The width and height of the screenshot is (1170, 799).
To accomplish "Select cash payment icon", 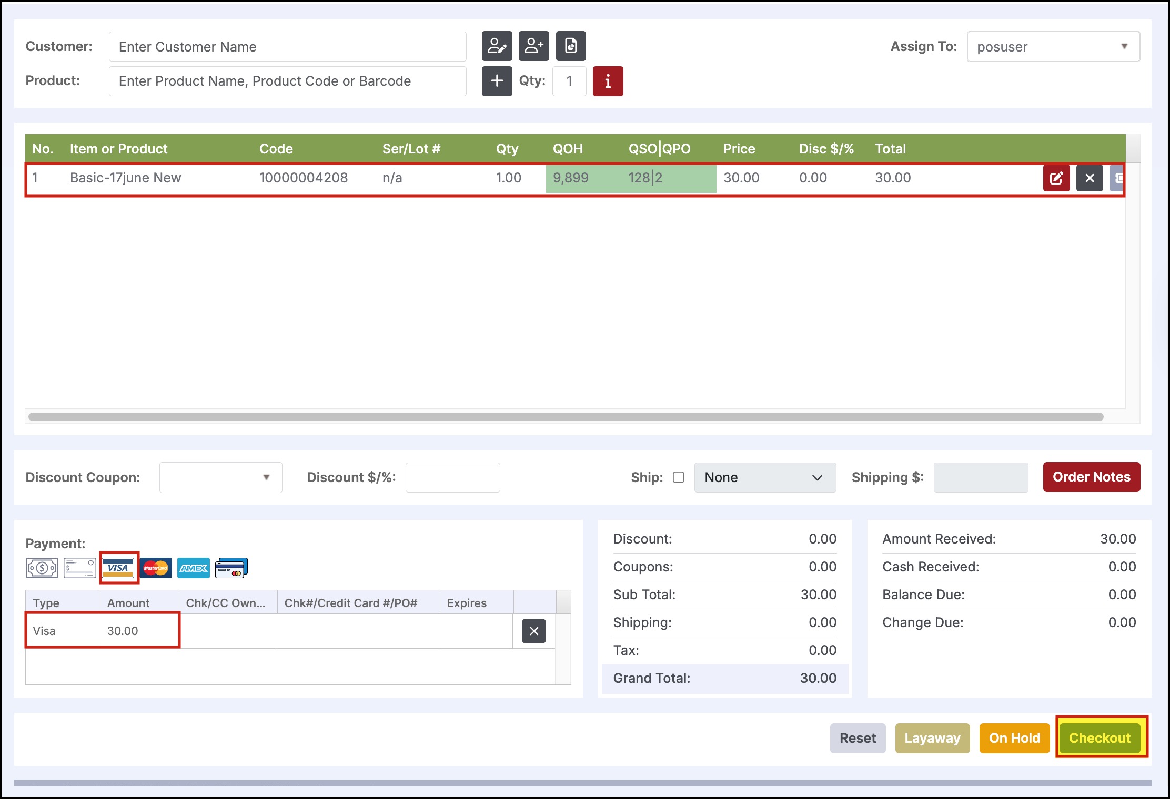I will tap(42, 568).
